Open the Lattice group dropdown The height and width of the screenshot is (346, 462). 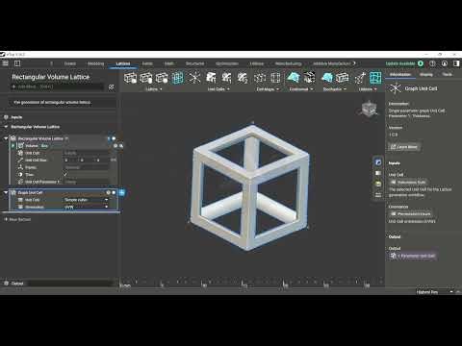click(154, 89)
